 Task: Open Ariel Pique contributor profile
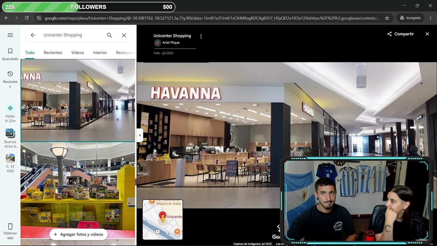coord(167,43)
